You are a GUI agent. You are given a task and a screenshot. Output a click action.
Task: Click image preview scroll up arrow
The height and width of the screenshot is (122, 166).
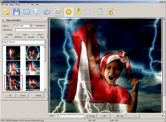(164, 19)
